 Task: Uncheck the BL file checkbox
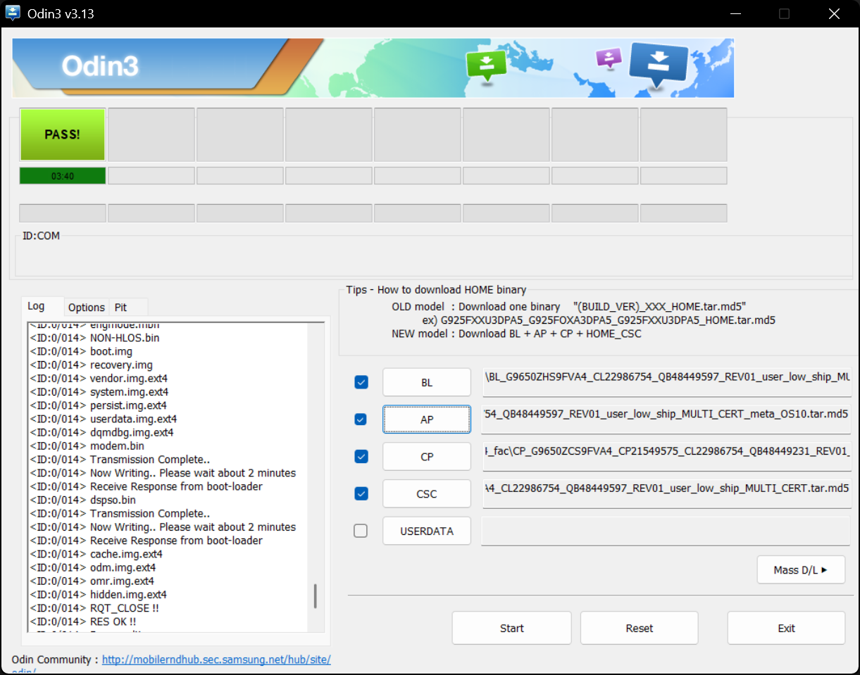[361, 382]
